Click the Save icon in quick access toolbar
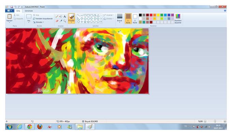The height and width of the screenshot is (135, 232). tap(12, 7)
